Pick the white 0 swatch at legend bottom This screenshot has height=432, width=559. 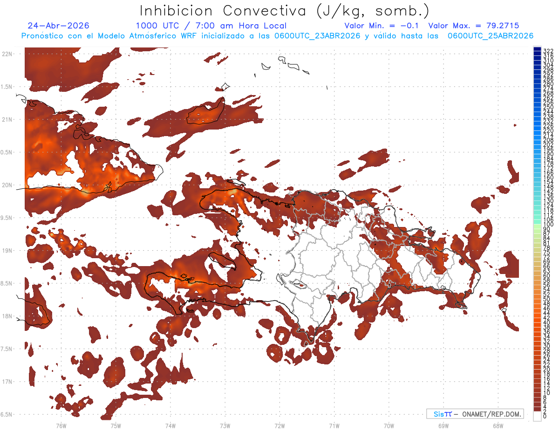(537, 416)
